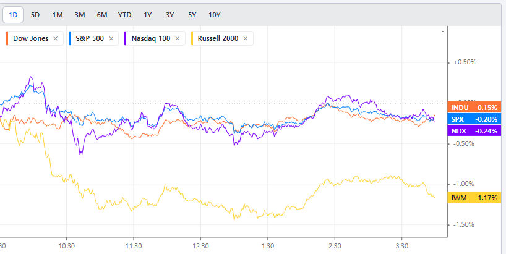The height and width of the screenshot is (254, 506).
Task: View the YTD performance range
Action: coord(124,14)
